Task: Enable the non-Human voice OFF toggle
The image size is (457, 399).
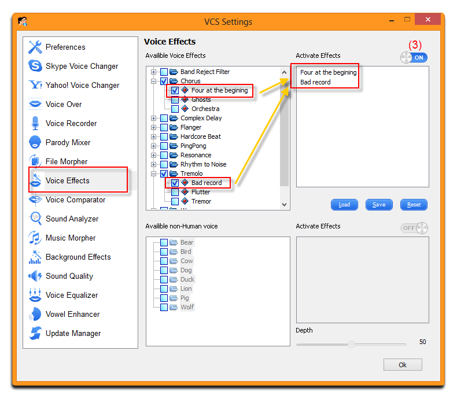Action: pos(414,228)
